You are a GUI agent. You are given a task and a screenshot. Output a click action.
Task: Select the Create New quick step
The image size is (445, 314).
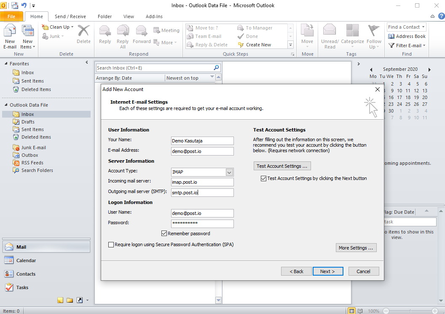coord(255,45)
